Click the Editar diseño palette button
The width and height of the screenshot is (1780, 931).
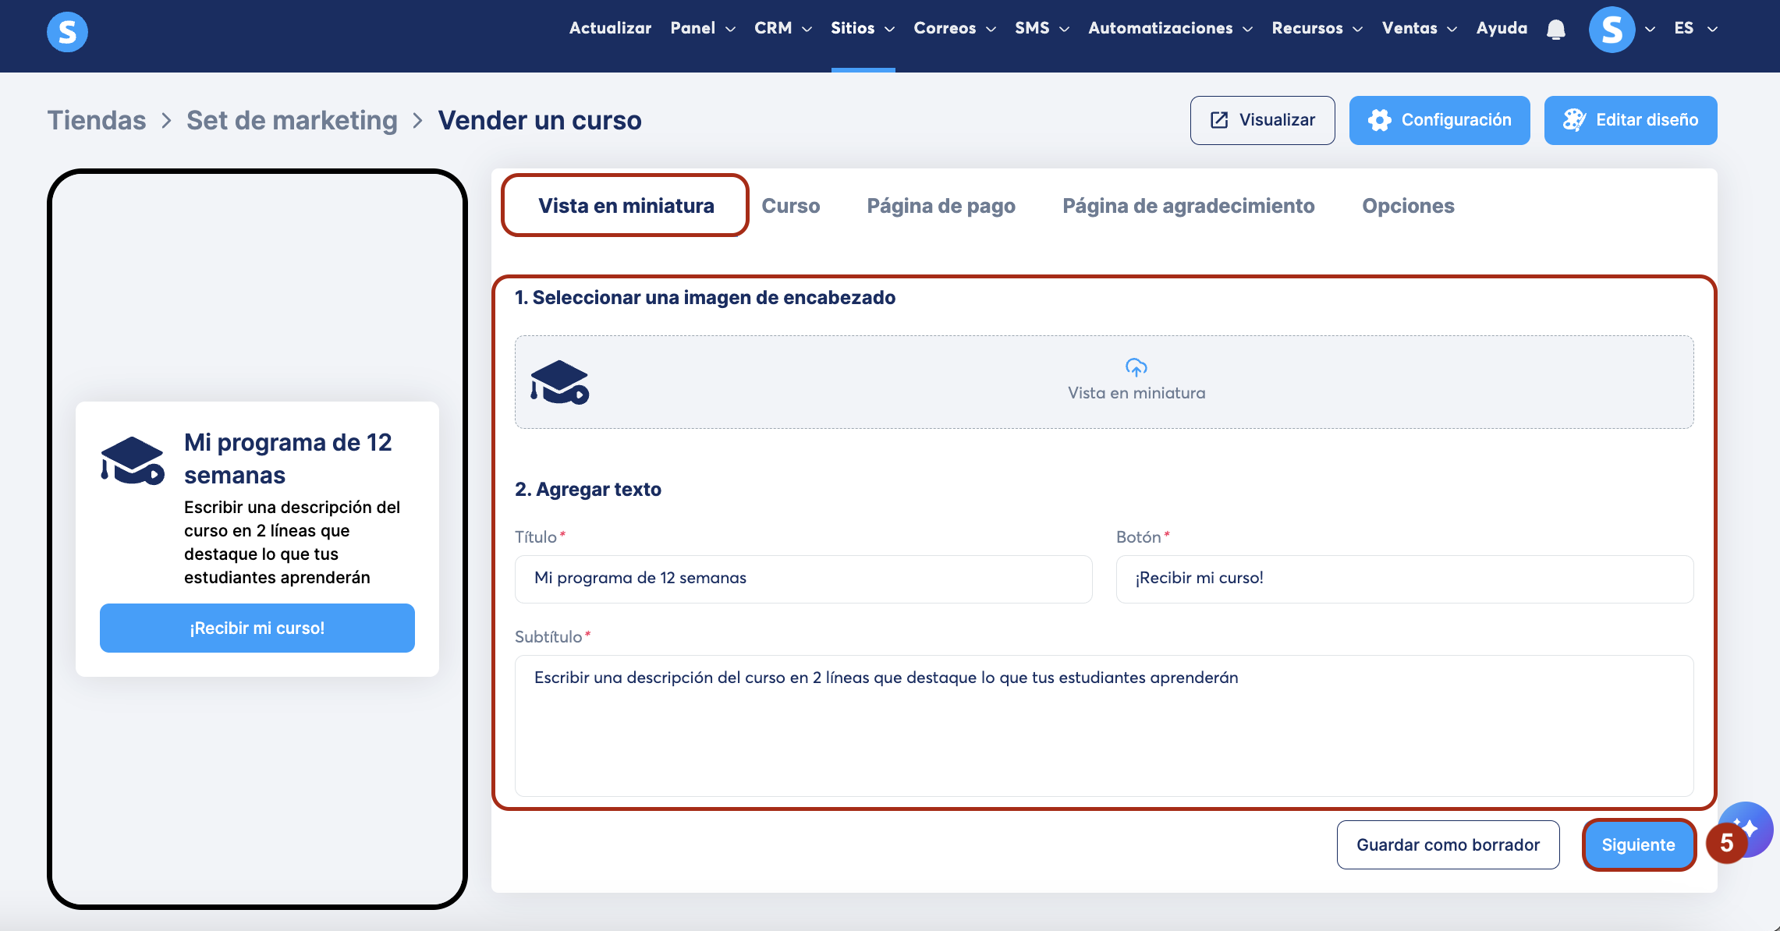1630,120
